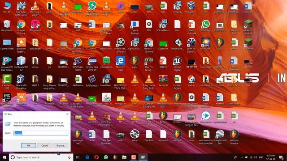Open the Camtasia 2019 desktop shortcut
287x161 pixels.
pos(7,82)
